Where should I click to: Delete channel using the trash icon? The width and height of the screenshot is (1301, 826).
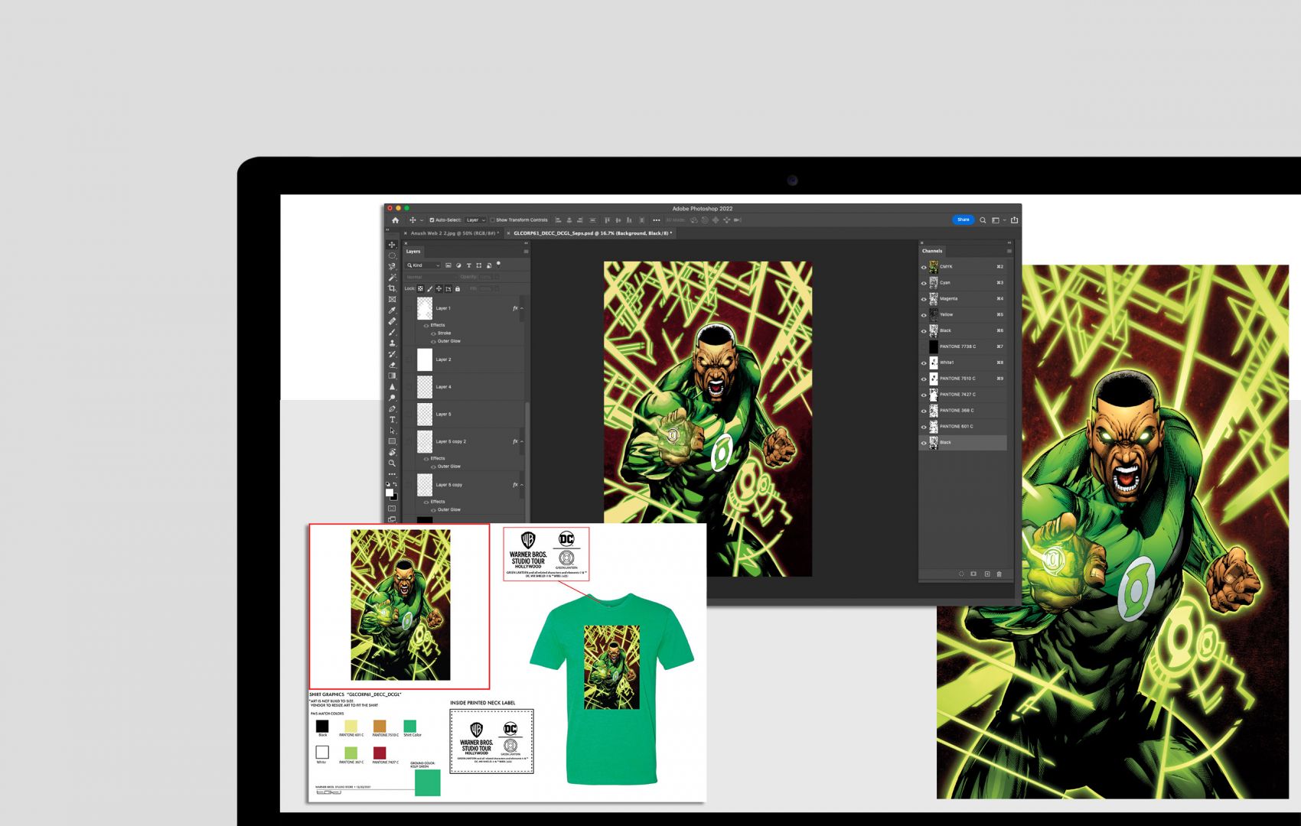999,574
